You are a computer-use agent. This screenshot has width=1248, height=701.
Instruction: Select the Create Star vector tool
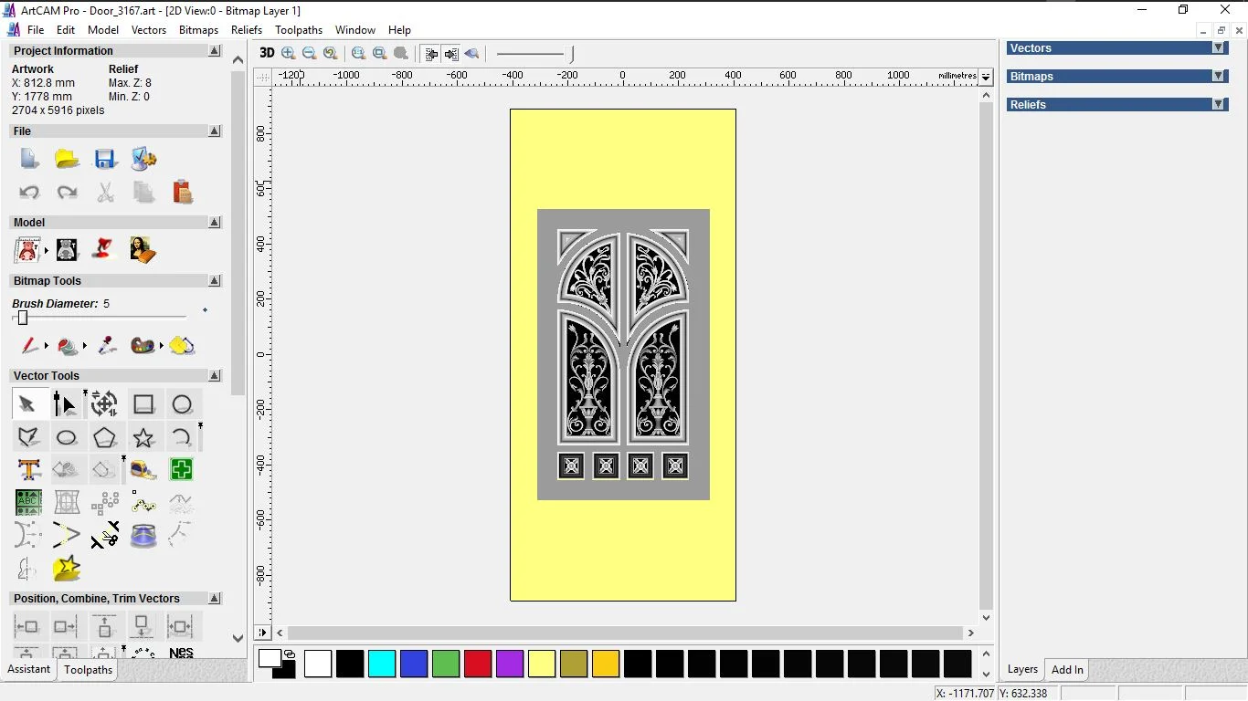click(143, 438)
